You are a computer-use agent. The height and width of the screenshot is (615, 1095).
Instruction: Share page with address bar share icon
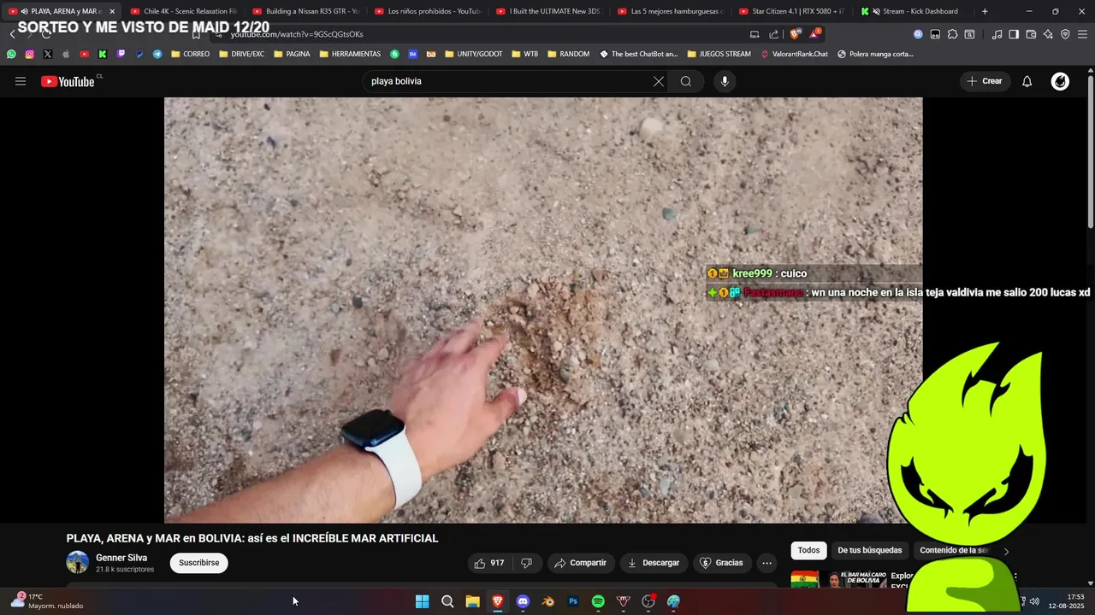(774, 34)
